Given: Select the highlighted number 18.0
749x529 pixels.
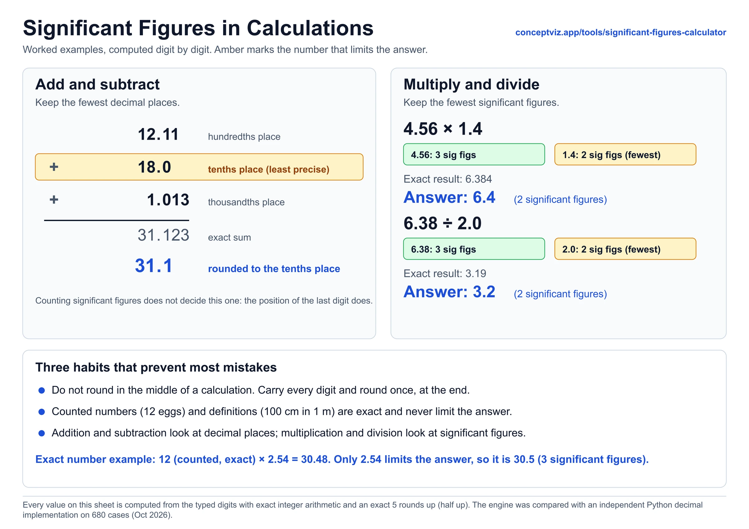Looking at the screenshot, I should [x=154, y=167].
